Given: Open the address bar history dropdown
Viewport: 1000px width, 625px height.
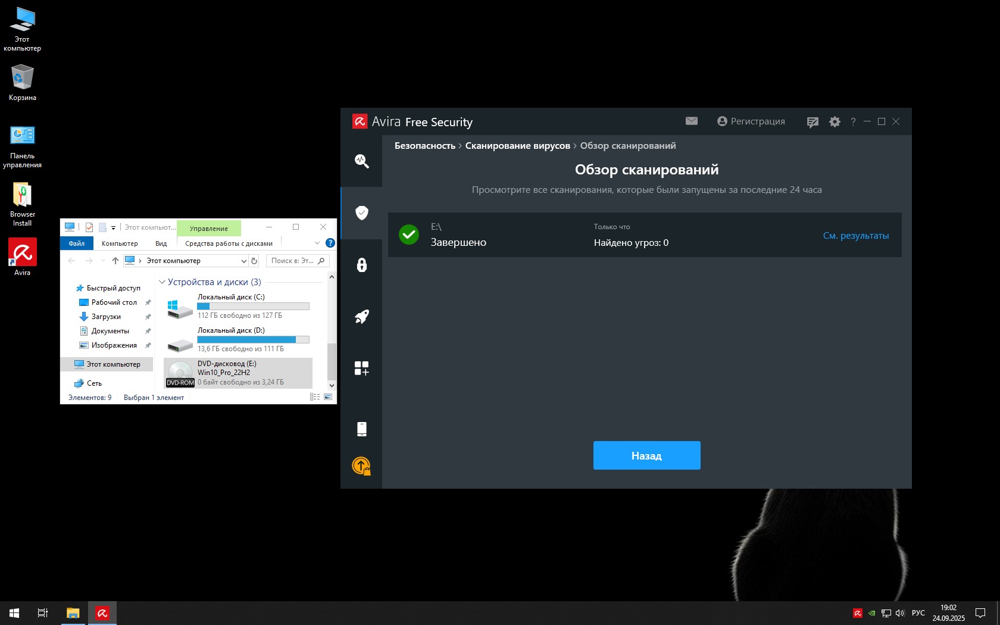Looking at the screenshot, I should (x=243, y=261).
